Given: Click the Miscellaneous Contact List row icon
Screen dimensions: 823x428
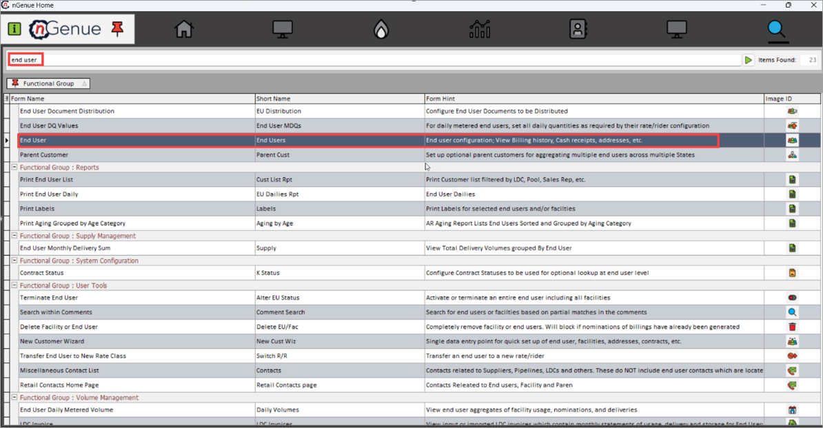Looking at the screenshot, I should point(792,370).
